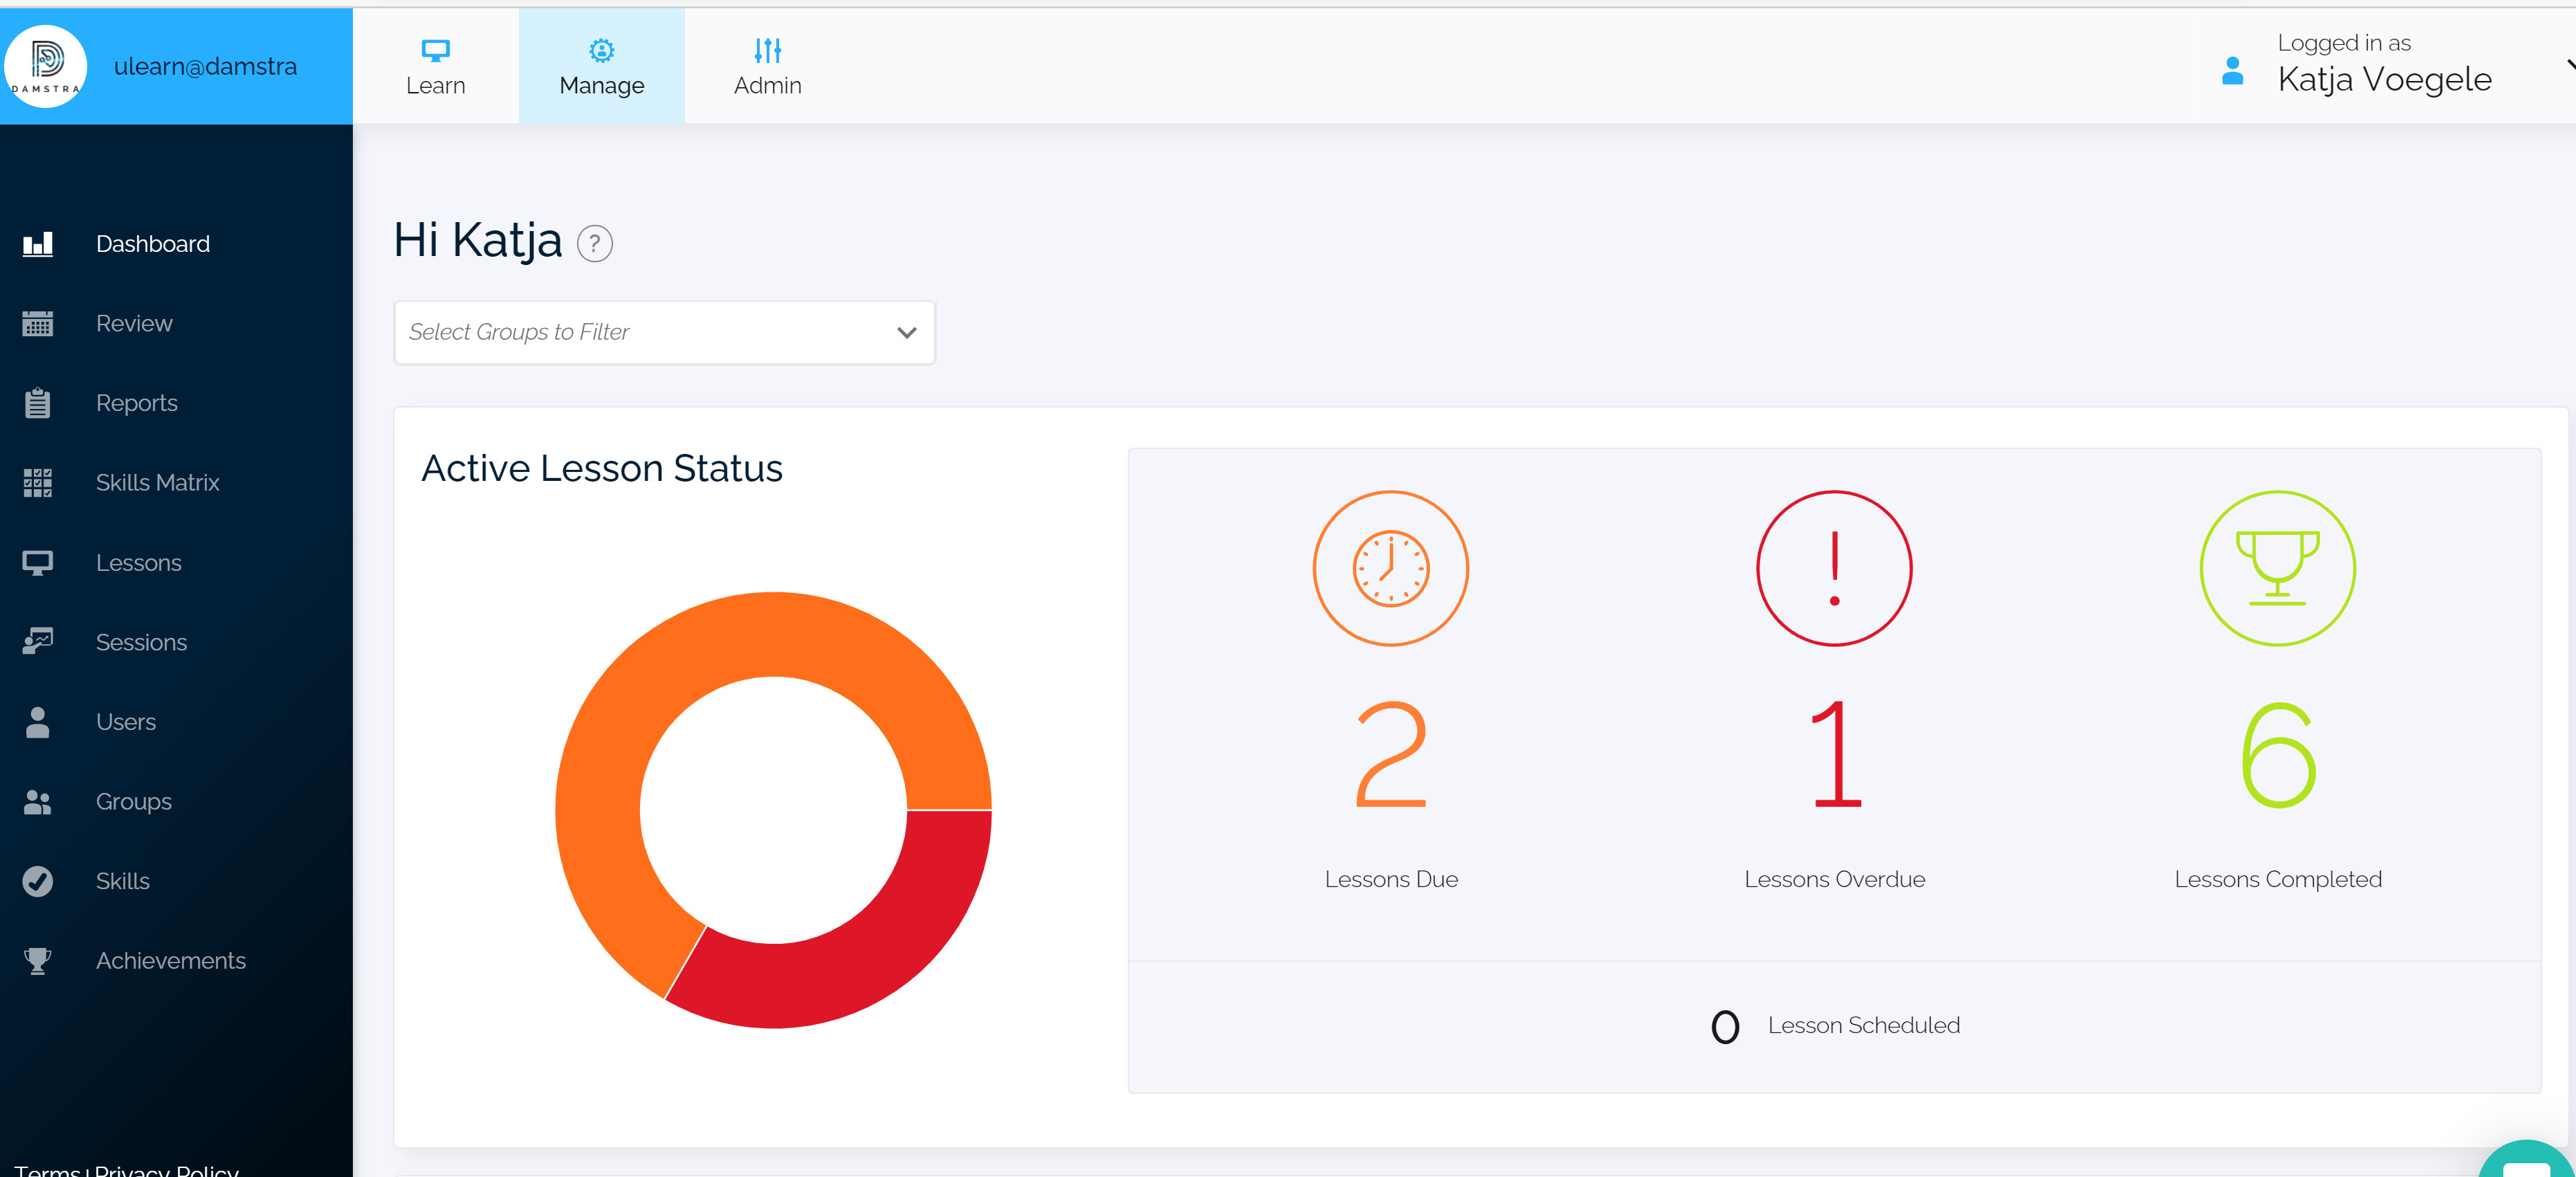This screenshot has width=2576, height=1177.
Task: Click the red Lessons Overdue exclamation icon
Action: pyautogui.click(x=1834, y=568)
